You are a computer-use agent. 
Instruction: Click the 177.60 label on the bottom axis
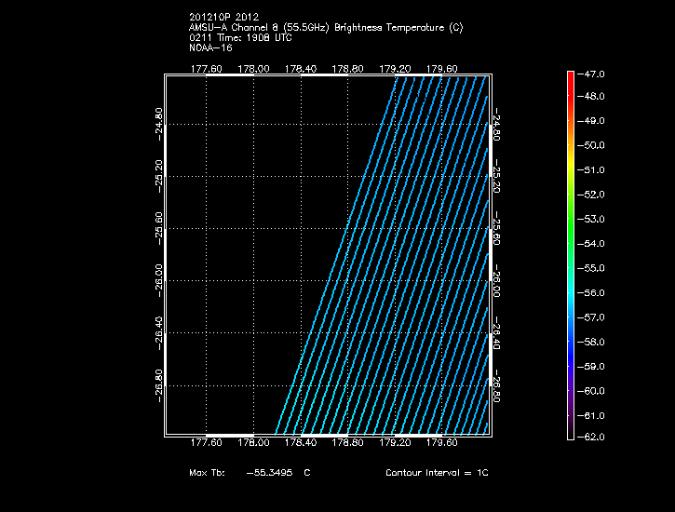tap(205, 444)
